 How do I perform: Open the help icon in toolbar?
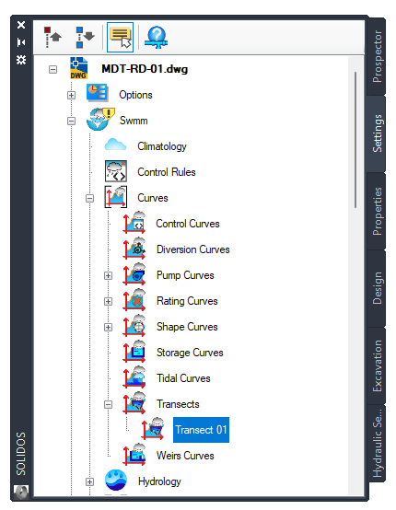[x=156, y=37]
